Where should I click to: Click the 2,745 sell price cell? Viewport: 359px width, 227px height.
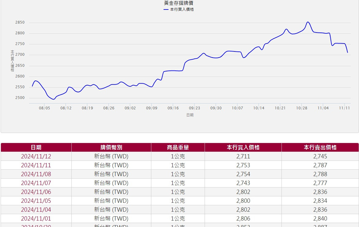320,157
